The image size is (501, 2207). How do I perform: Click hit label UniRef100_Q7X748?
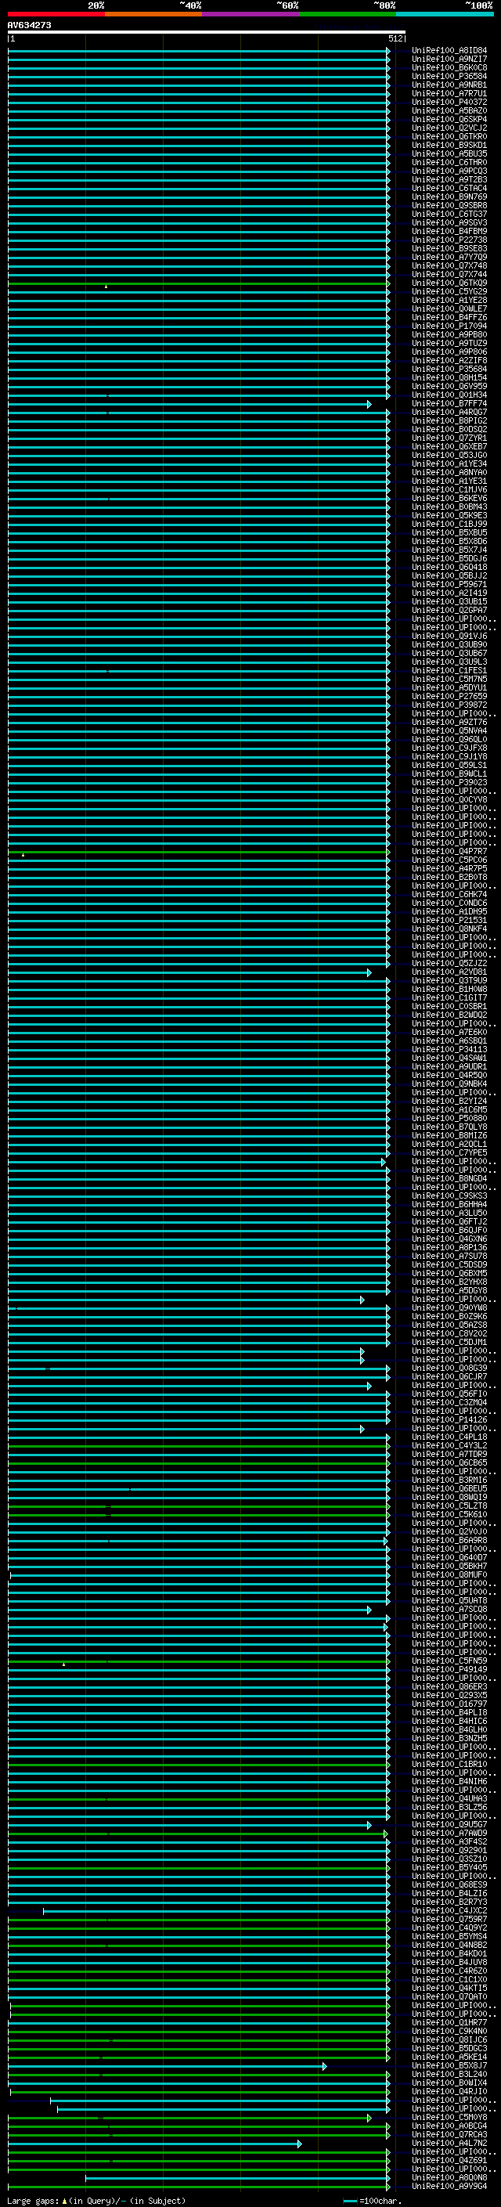pyautogui.click(x=449, y=265)
